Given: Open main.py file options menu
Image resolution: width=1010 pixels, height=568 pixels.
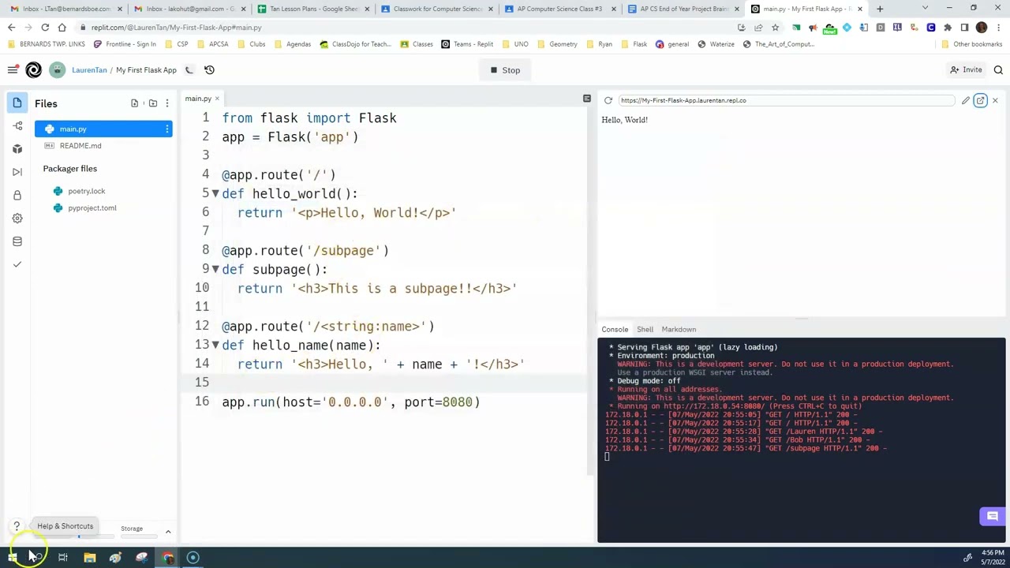Looking at the screenshot, I should pos(166,129).
